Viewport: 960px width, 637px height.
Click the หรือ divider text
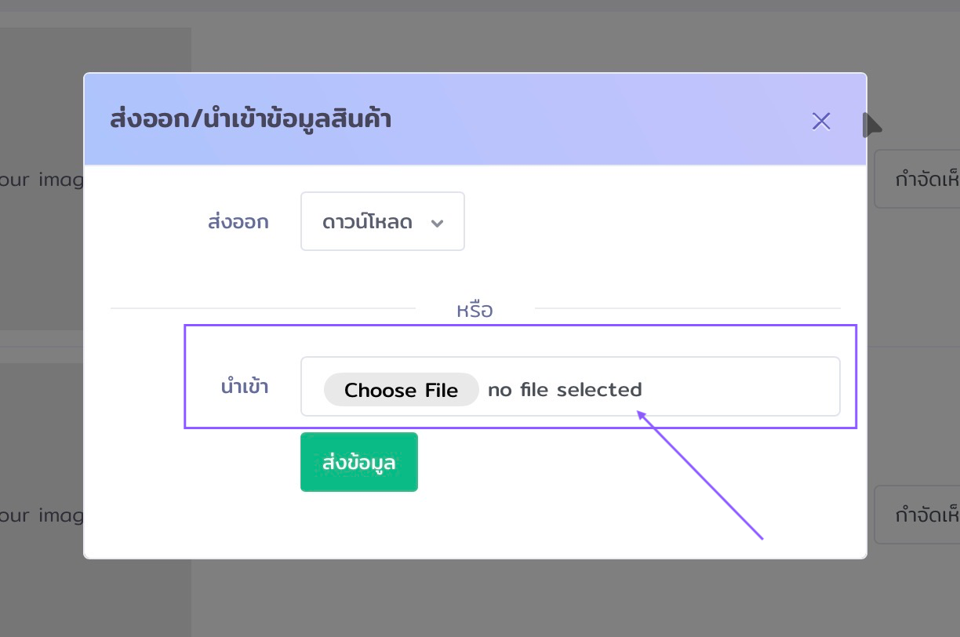(474, 309)
